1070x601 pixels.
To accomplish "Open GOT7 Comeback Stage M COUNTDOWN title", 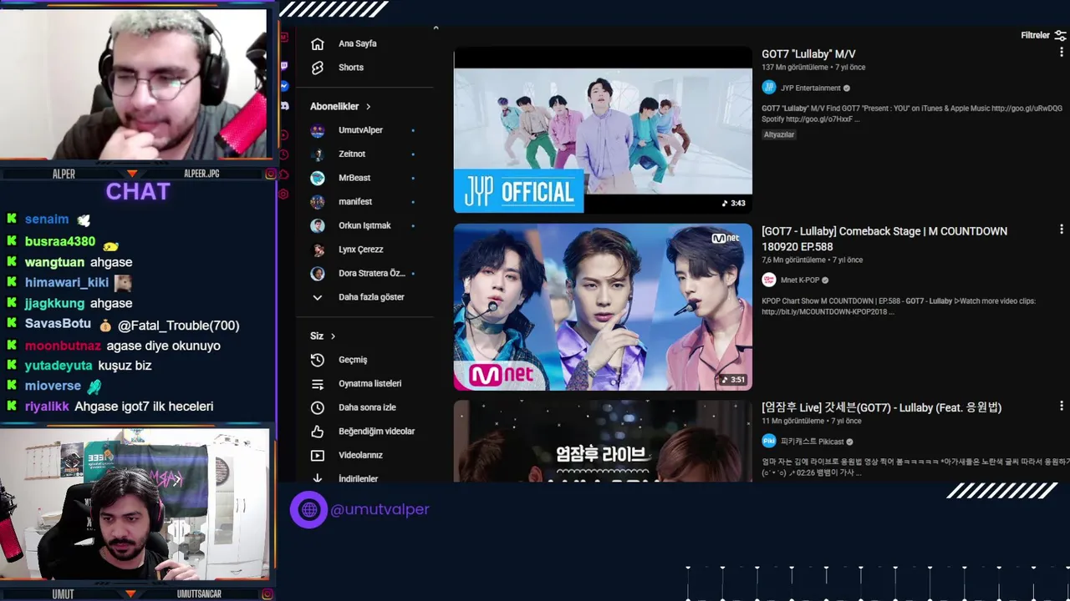I will (884, 239).
